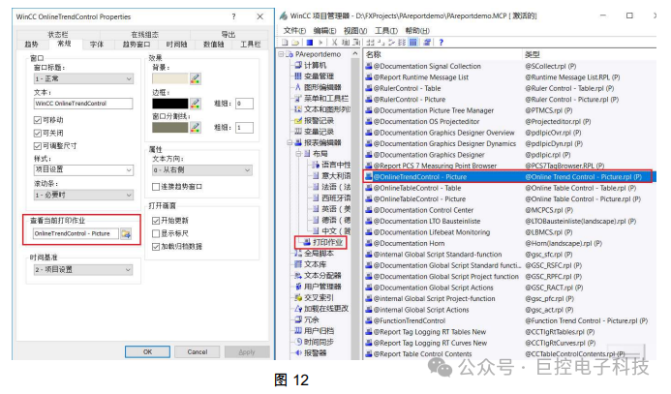Viewport: 671px width, 394px height.
Task: Collapse the 布局 tree node
Action: (298, 154)
